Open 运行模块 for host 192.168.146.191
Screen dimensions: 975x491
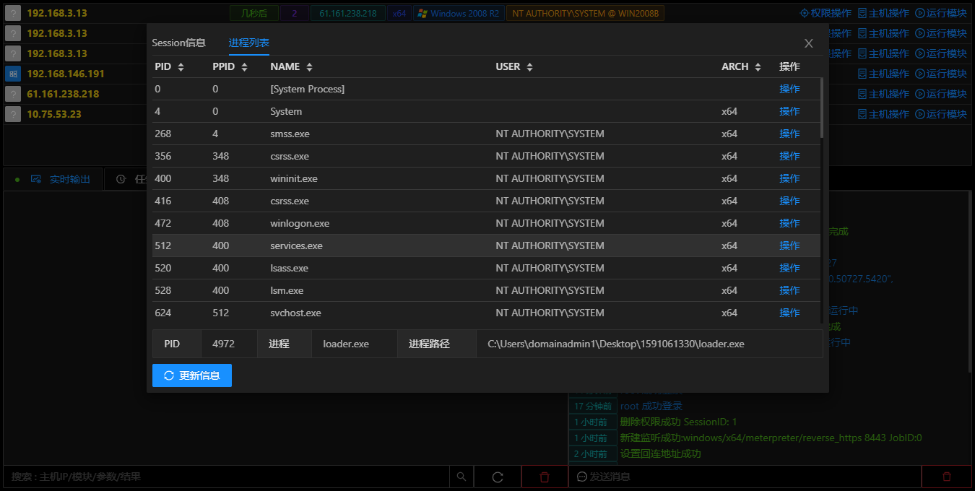(x=941, y=74)
